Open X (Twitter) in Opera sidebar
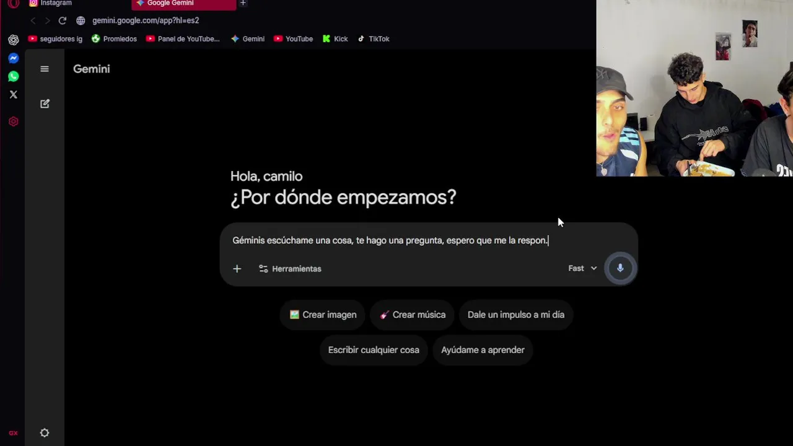 point(14,95)
